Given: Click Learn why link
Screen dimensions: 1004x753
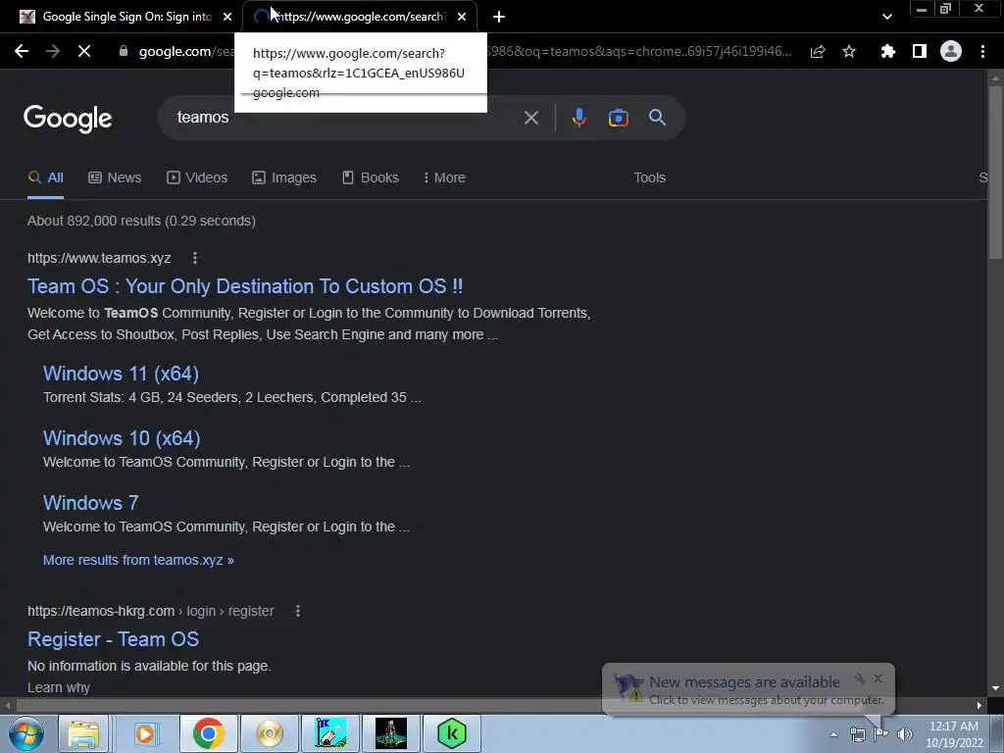Looking at the screenshot, I should click(59, 687).
